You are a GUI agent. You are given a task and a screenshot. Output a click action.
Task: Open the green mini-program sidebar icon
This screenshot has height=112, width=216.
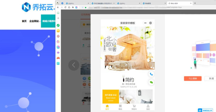[x=58, y=25]
